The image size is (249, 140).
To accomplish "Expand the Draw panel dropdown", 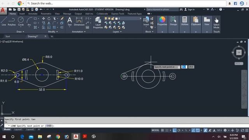I will [x=20, y=32].
